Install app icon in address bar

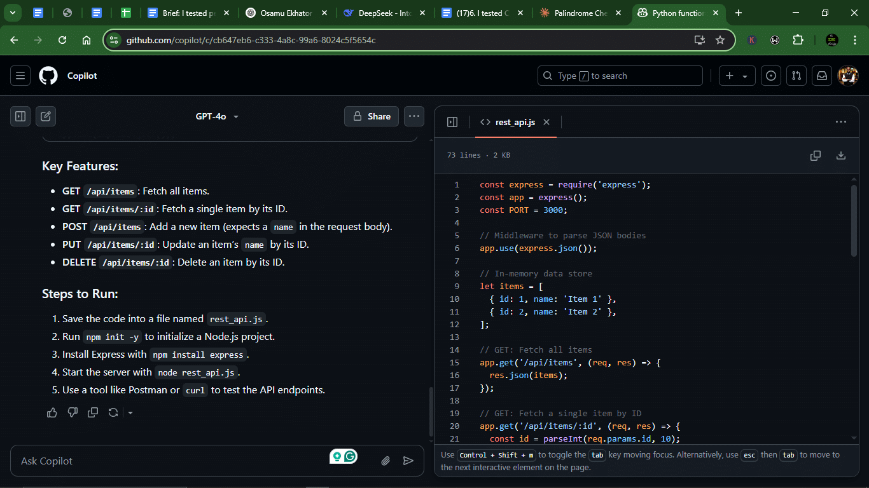pos(699,40)
